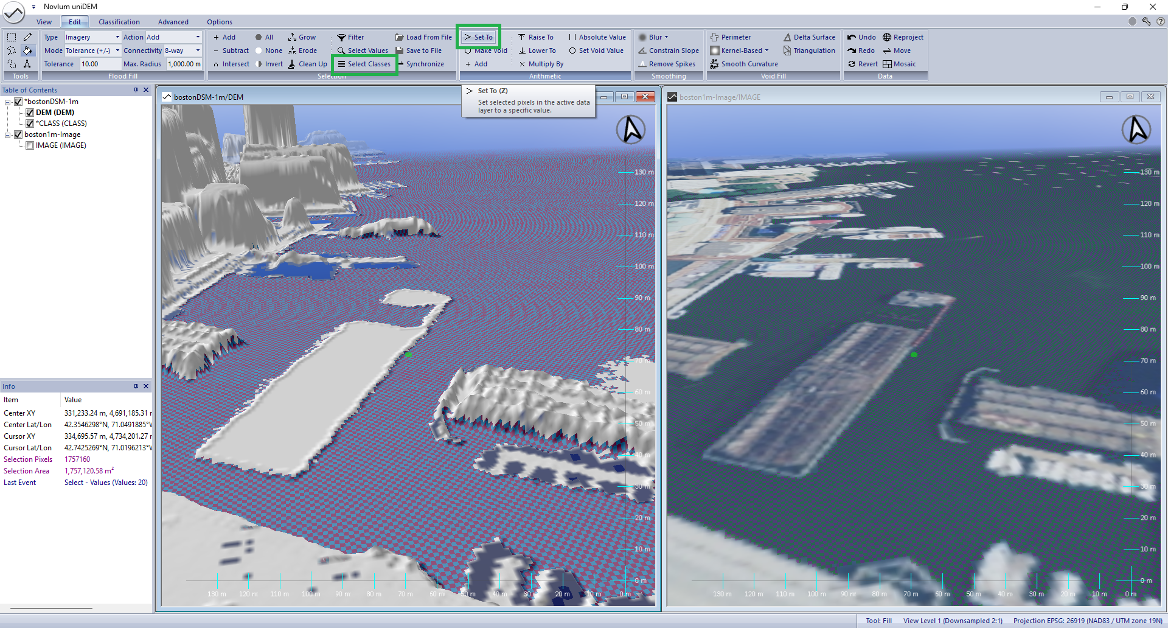Select the rectangle selection tool
Image resolution: width=1168 pixels, height=628 pixels.
(x=12, y=37)
